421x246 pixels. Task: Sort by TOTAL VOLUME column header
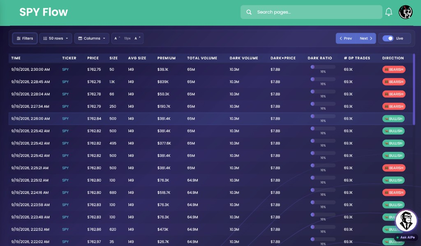[x=202, y=58]
